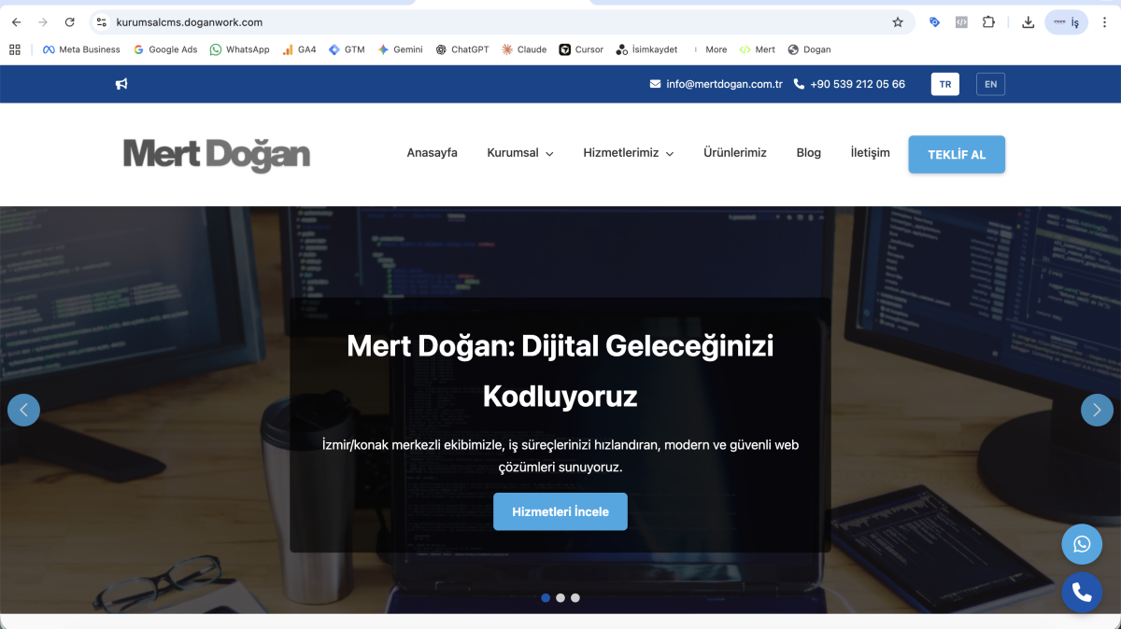Select Ürünlerimiz in the navigation menu
Viewport: 1121px width, 629px height.
tap(735, 153)
